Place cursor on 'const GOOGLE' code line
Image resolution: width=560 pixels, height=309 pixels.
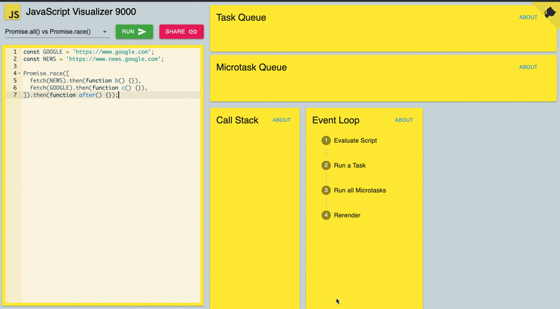(89, 52)
